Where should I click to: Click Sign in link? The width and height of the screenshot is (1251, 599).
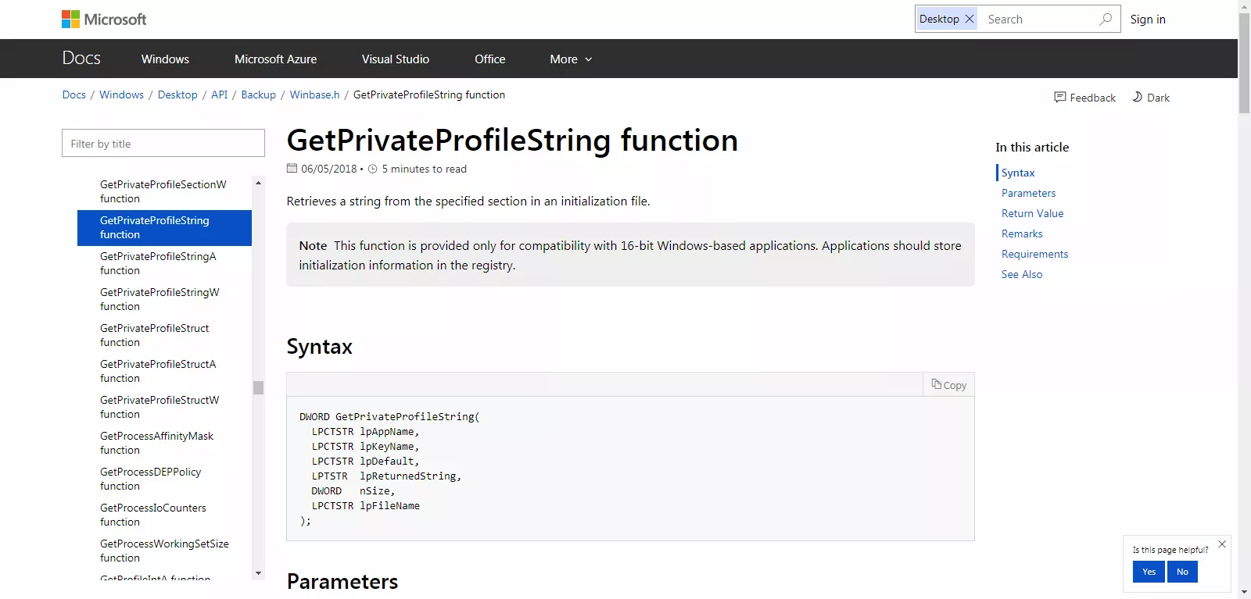tap(1148, 20)
